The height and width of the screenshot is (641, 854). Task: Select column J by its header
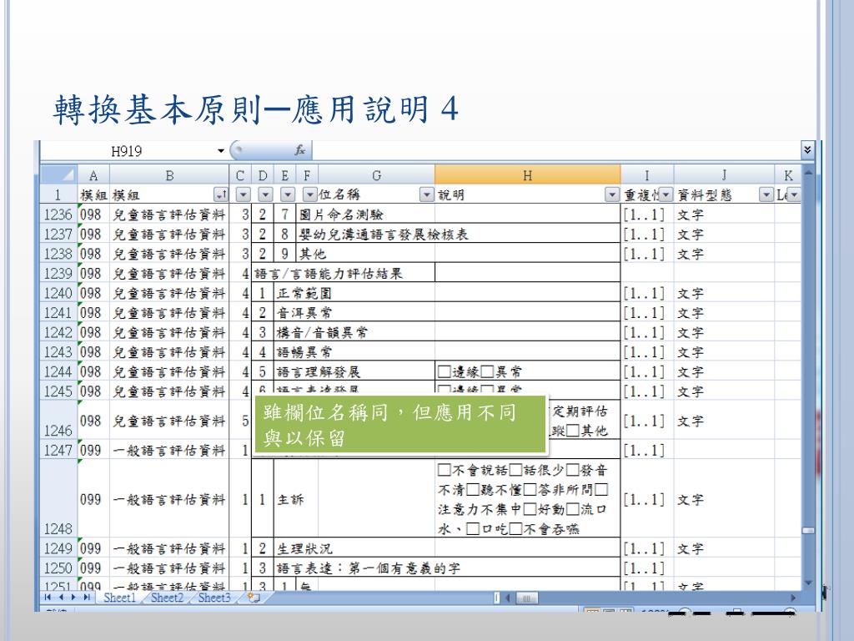point(725,175)
